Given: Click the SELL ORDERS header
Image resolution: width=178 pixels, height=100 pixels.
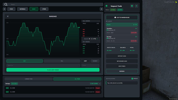Looking at the screenshot, I should (91, 21).
